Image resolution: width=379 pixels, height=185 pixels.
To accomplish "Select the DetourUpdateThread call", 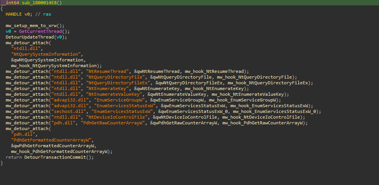I will coord(30,37).
